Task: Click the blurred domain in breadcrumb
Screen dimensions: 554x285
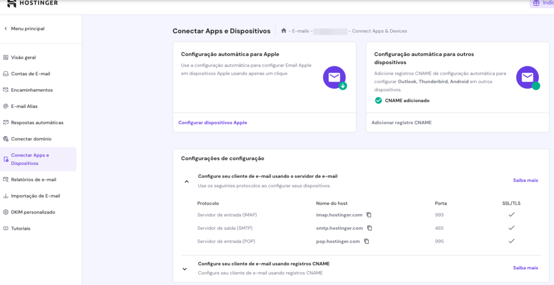Action: 331,31
